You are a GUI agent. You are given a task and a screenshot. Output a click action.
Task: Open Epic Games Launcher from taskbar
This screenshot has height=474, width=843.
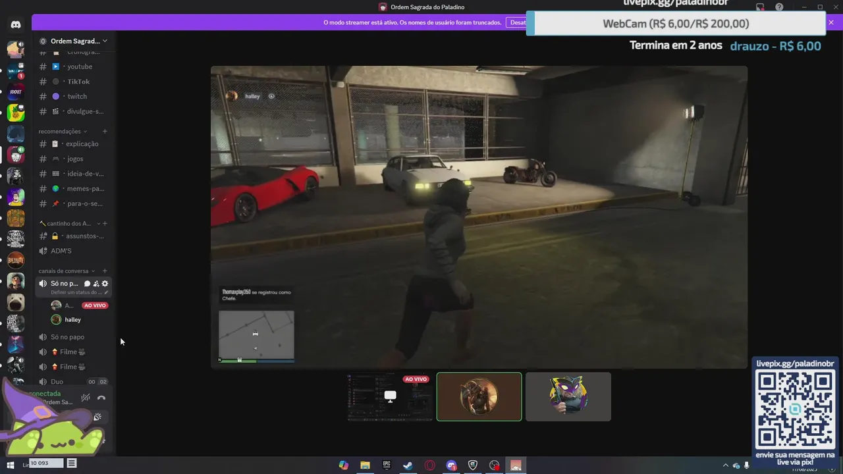[387, 465]
